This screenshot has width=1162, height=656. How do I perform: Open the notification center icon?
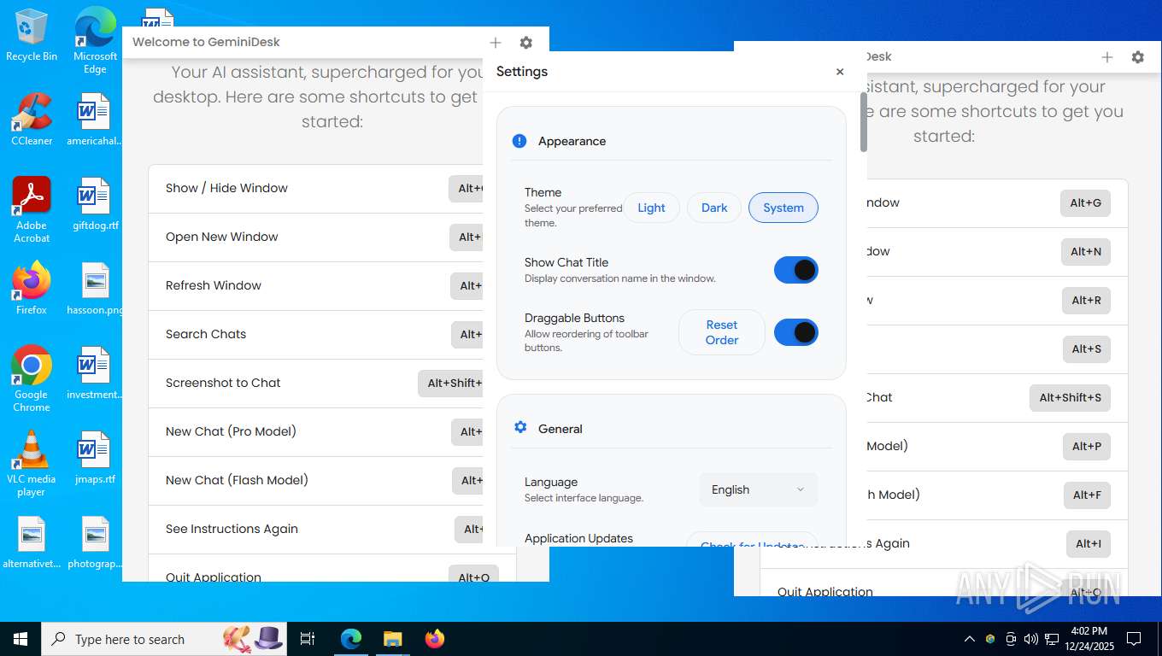click(1134, 639)
